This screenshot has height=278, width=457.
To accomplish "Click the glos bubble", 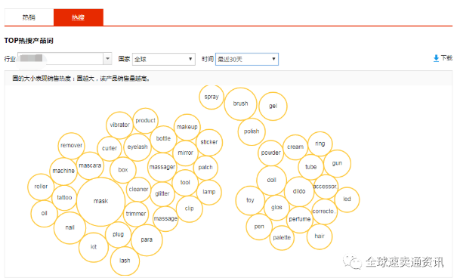I will 276,208.
